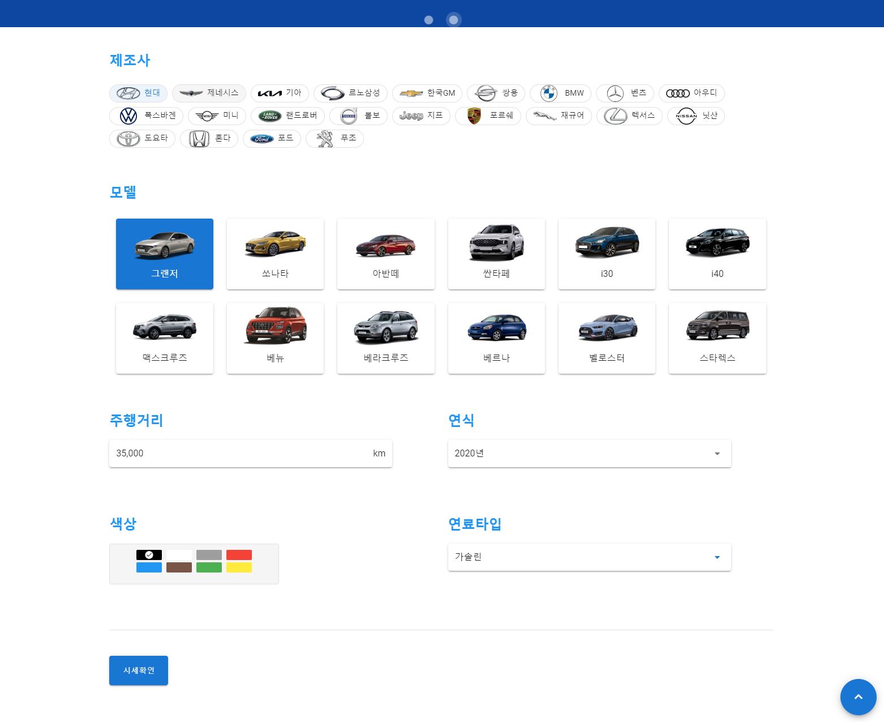Screen dimensions: 884x722
Task: Uncheck the black color swatch
Action: (x=149, y=554)
